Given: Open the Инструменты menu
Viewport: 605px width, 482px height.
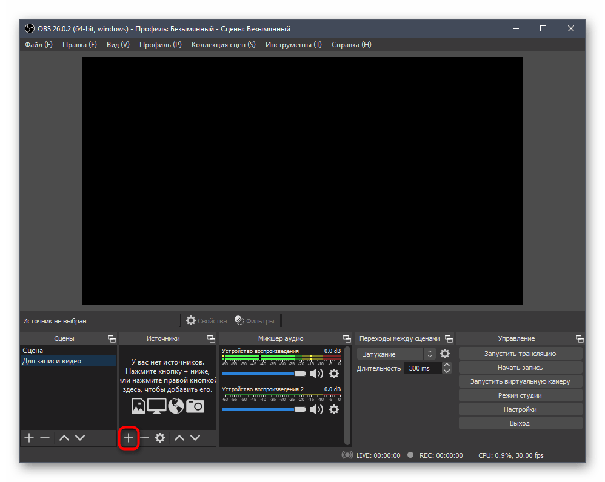Looking at the screenshot, I should [293, 45].
